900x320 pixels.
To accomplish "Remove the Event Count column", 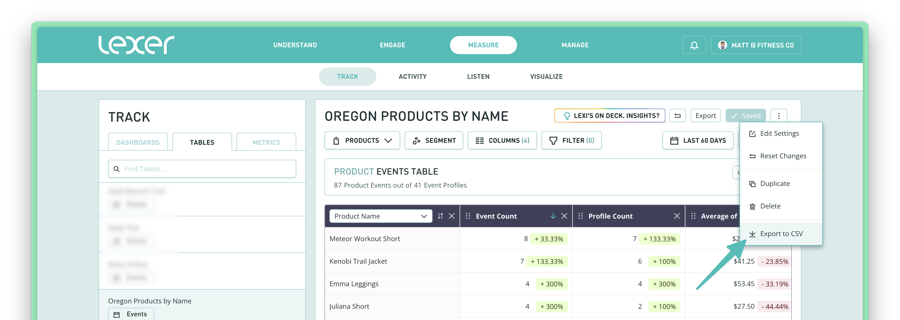I will 564,216.
